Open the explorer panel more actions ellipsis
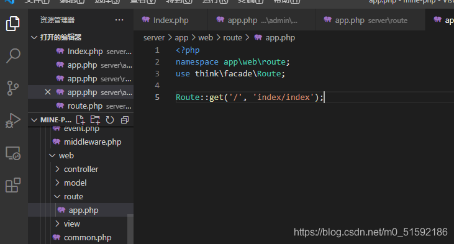 point(119,20)
